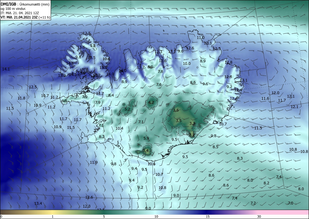309x219 pixels.
Task: Select the 'og 100 m vindur.' caption line
Action: tap(13, 9)
